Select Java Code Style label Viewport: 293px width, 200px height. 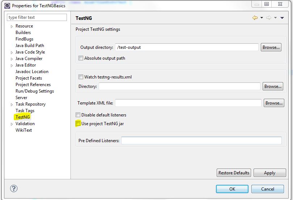30,52
